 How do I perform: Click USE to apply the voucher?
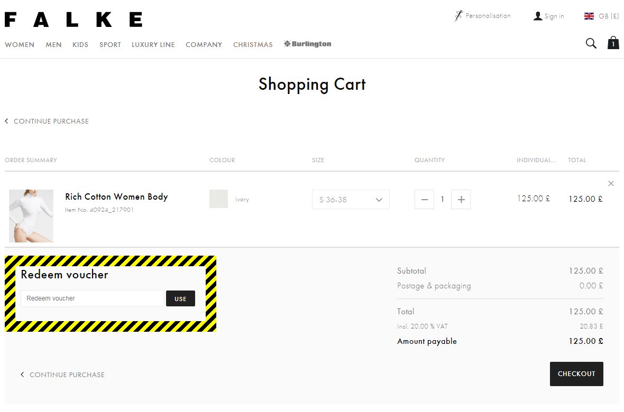click(x=180, y=298)
